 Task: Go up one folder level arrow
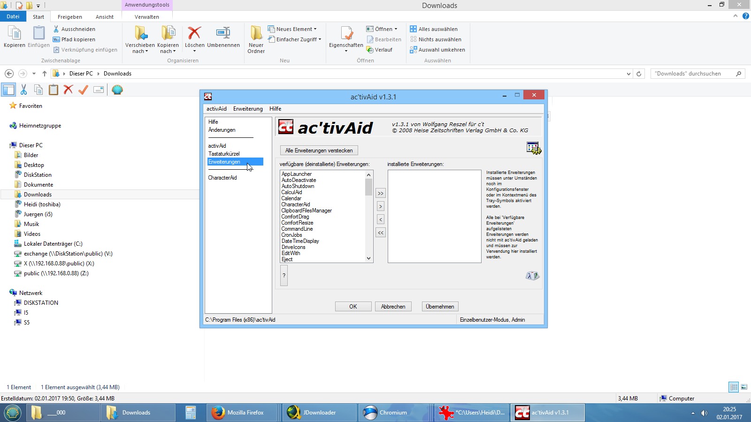45,74
